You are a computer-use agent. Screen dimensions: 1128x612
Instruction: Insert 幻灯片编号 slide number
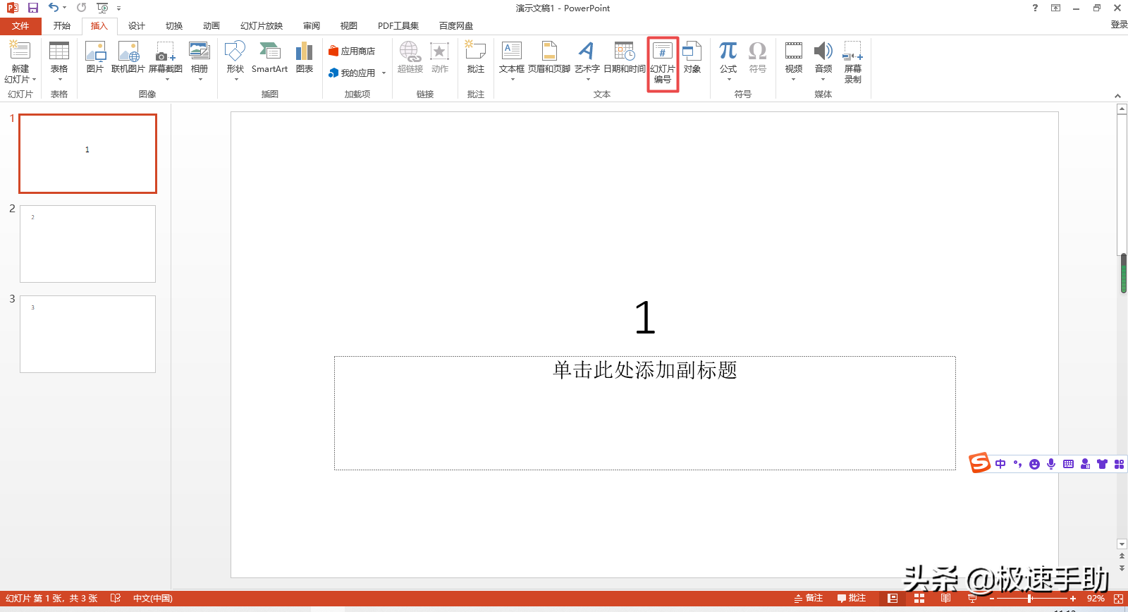tap(663, 63)
